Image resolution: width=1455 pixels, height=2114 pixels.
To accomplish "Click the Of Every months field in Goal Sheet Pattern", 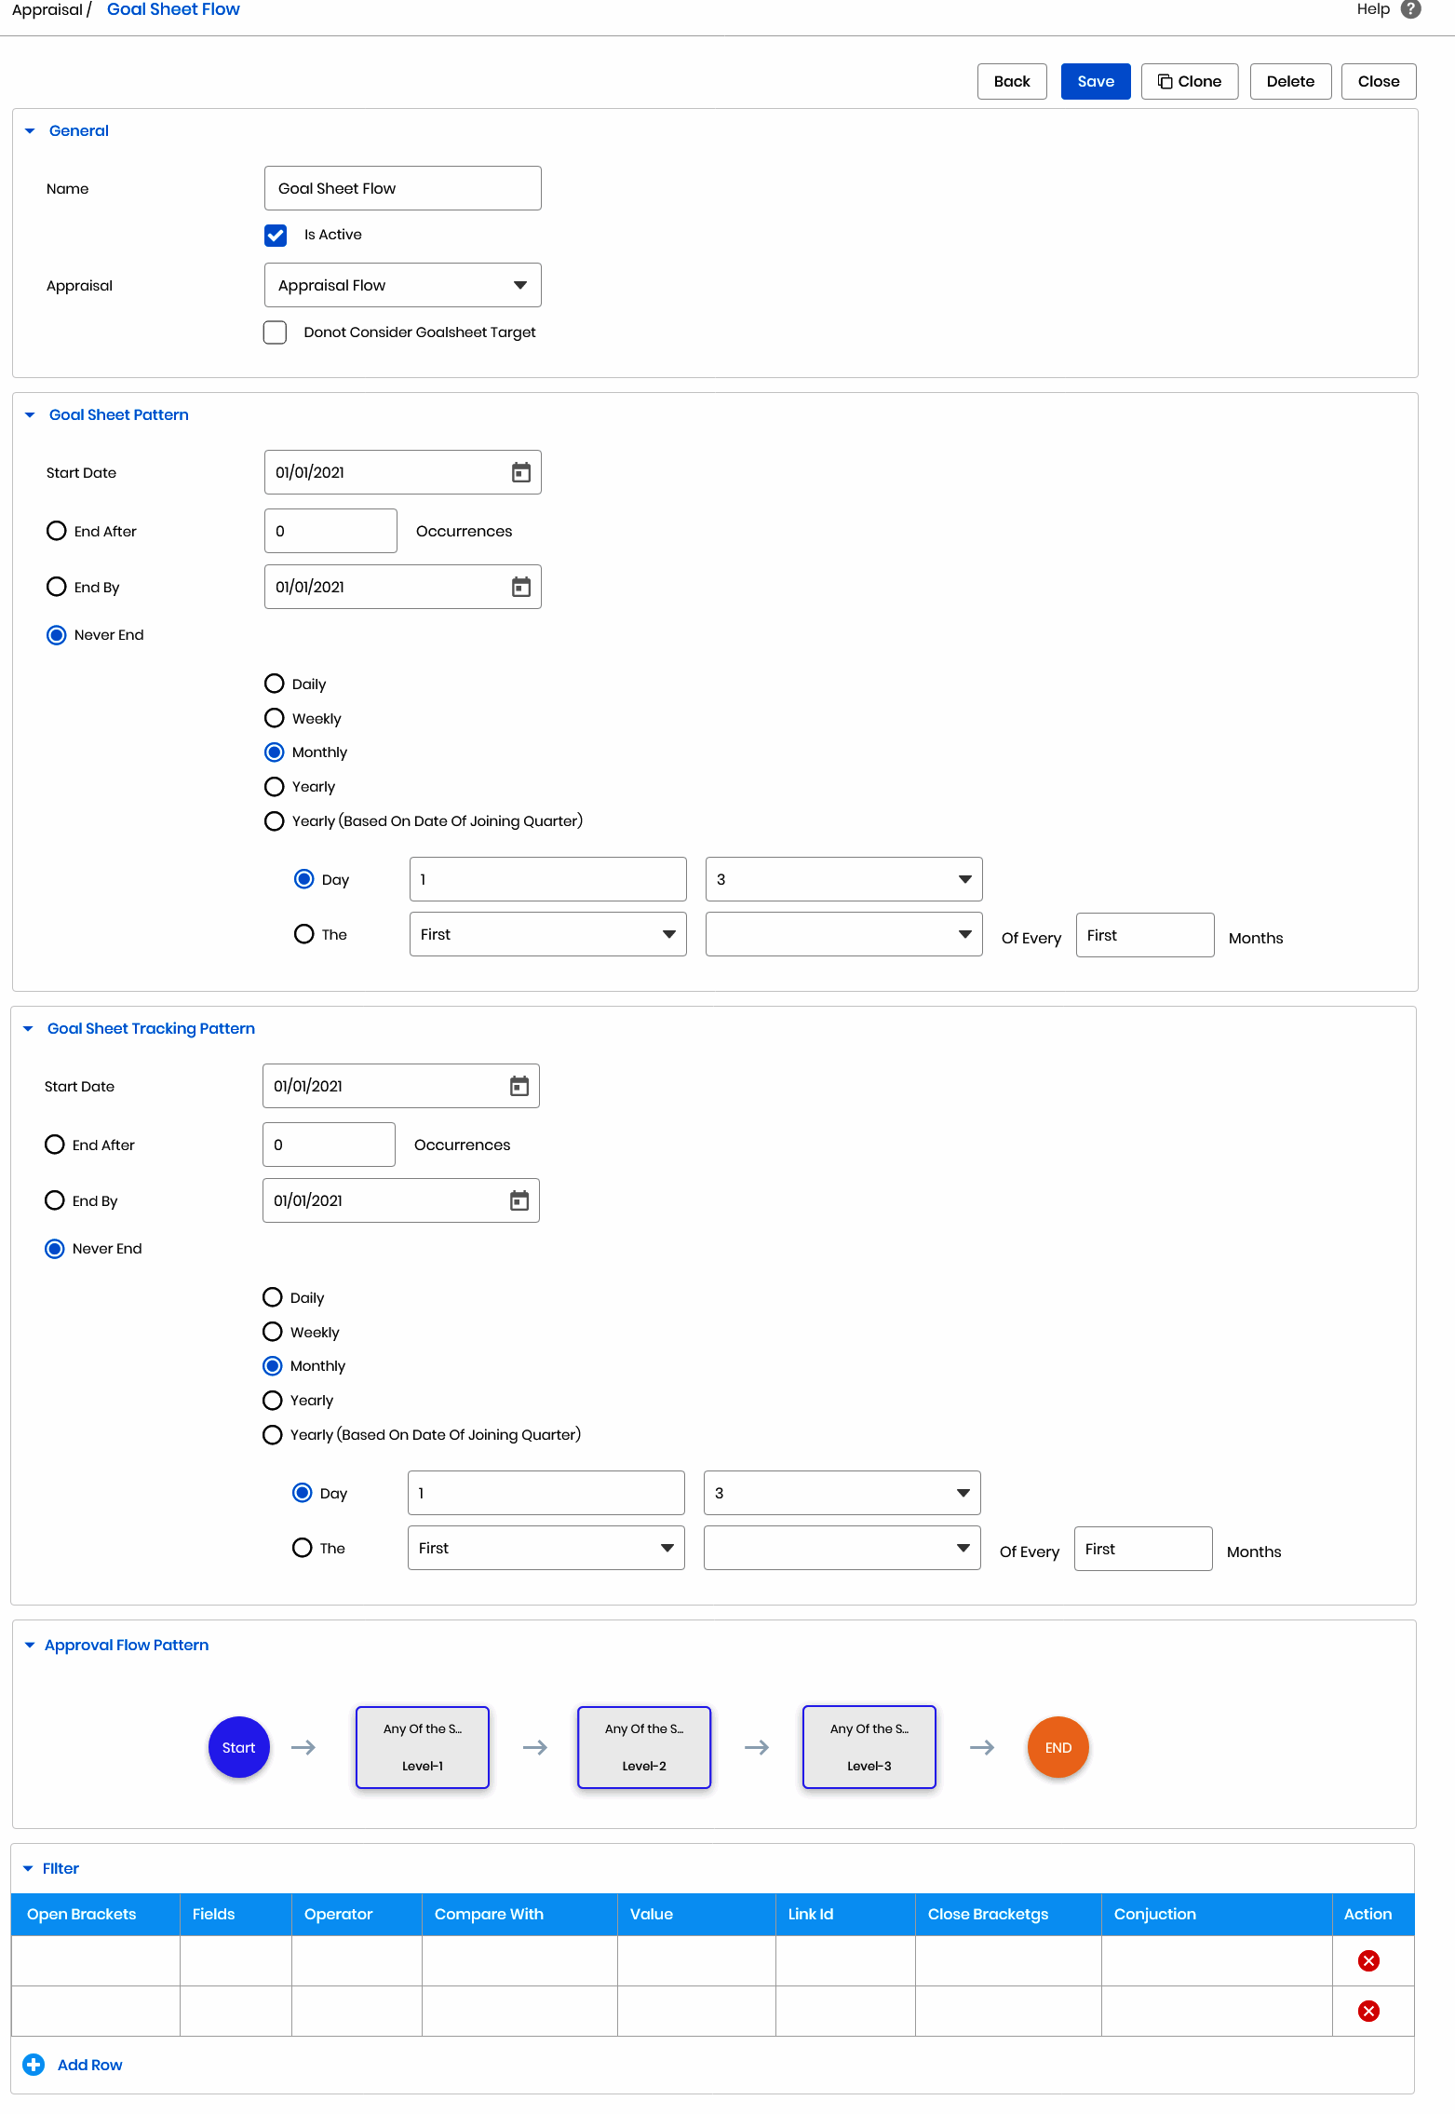I will [1145, 935].
